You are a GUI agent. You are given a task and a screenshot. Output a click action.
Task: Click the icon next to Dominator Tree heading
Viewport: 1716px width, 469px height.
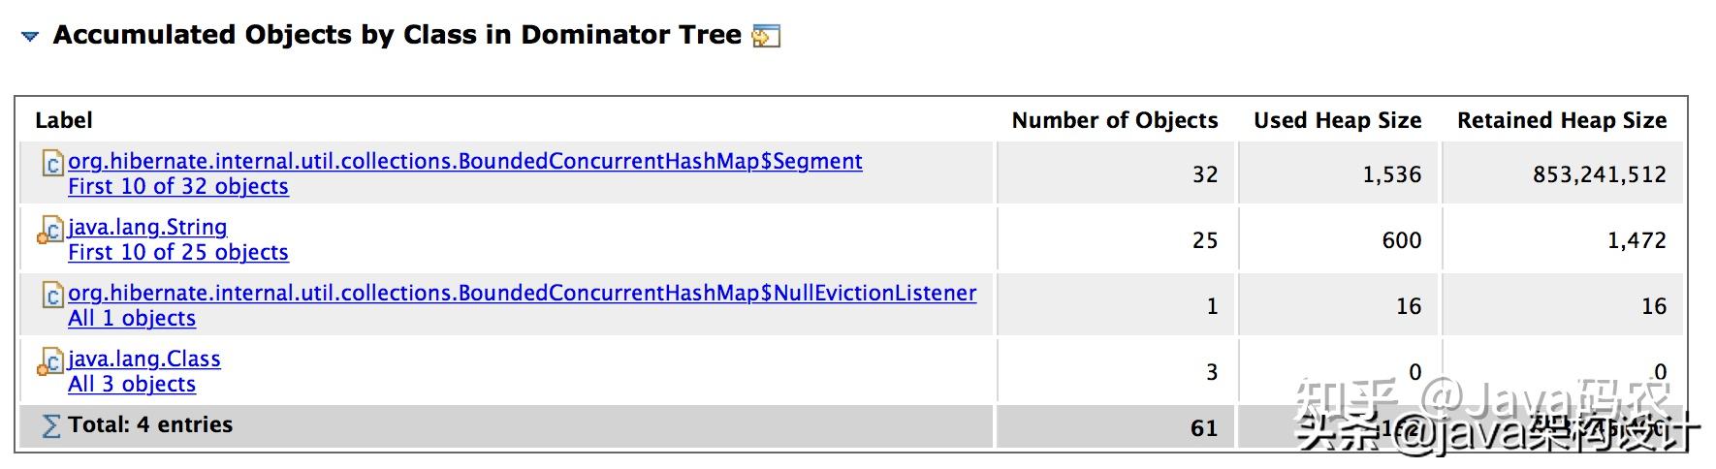766,36
